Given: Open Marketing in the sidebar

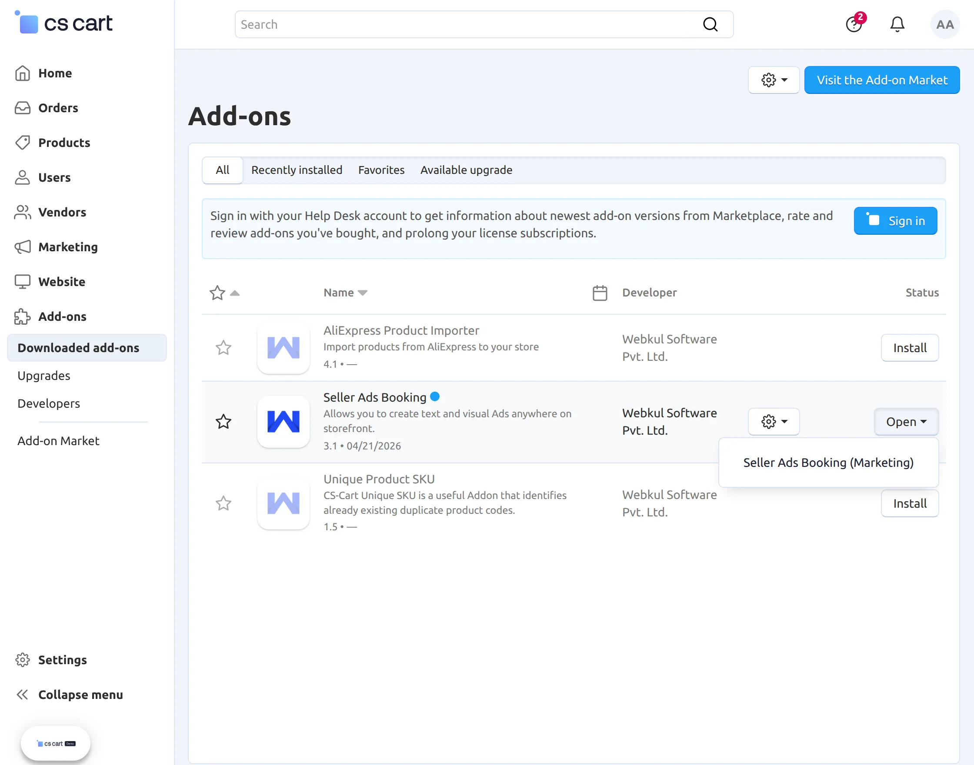Looking at the screenshot, I should point(68,247).
